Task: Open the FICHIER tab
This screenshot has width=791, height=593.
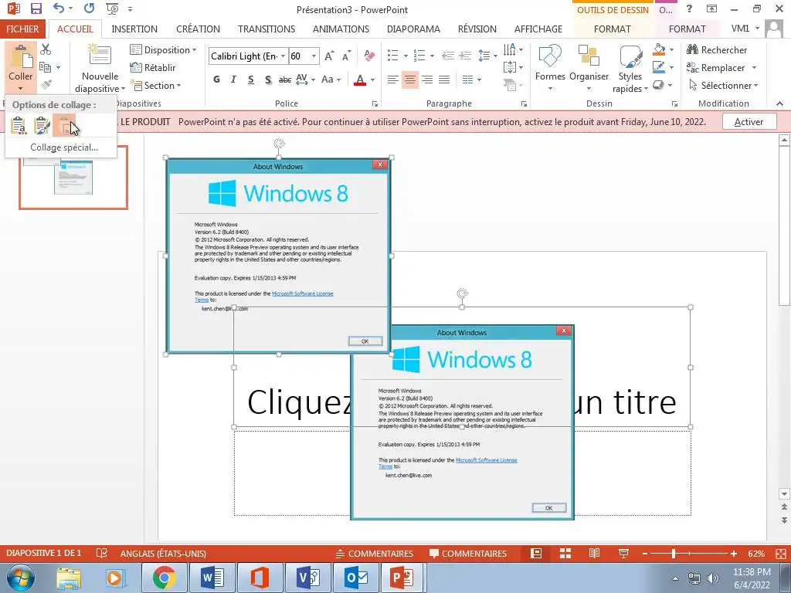Action: tap(22, 29)
